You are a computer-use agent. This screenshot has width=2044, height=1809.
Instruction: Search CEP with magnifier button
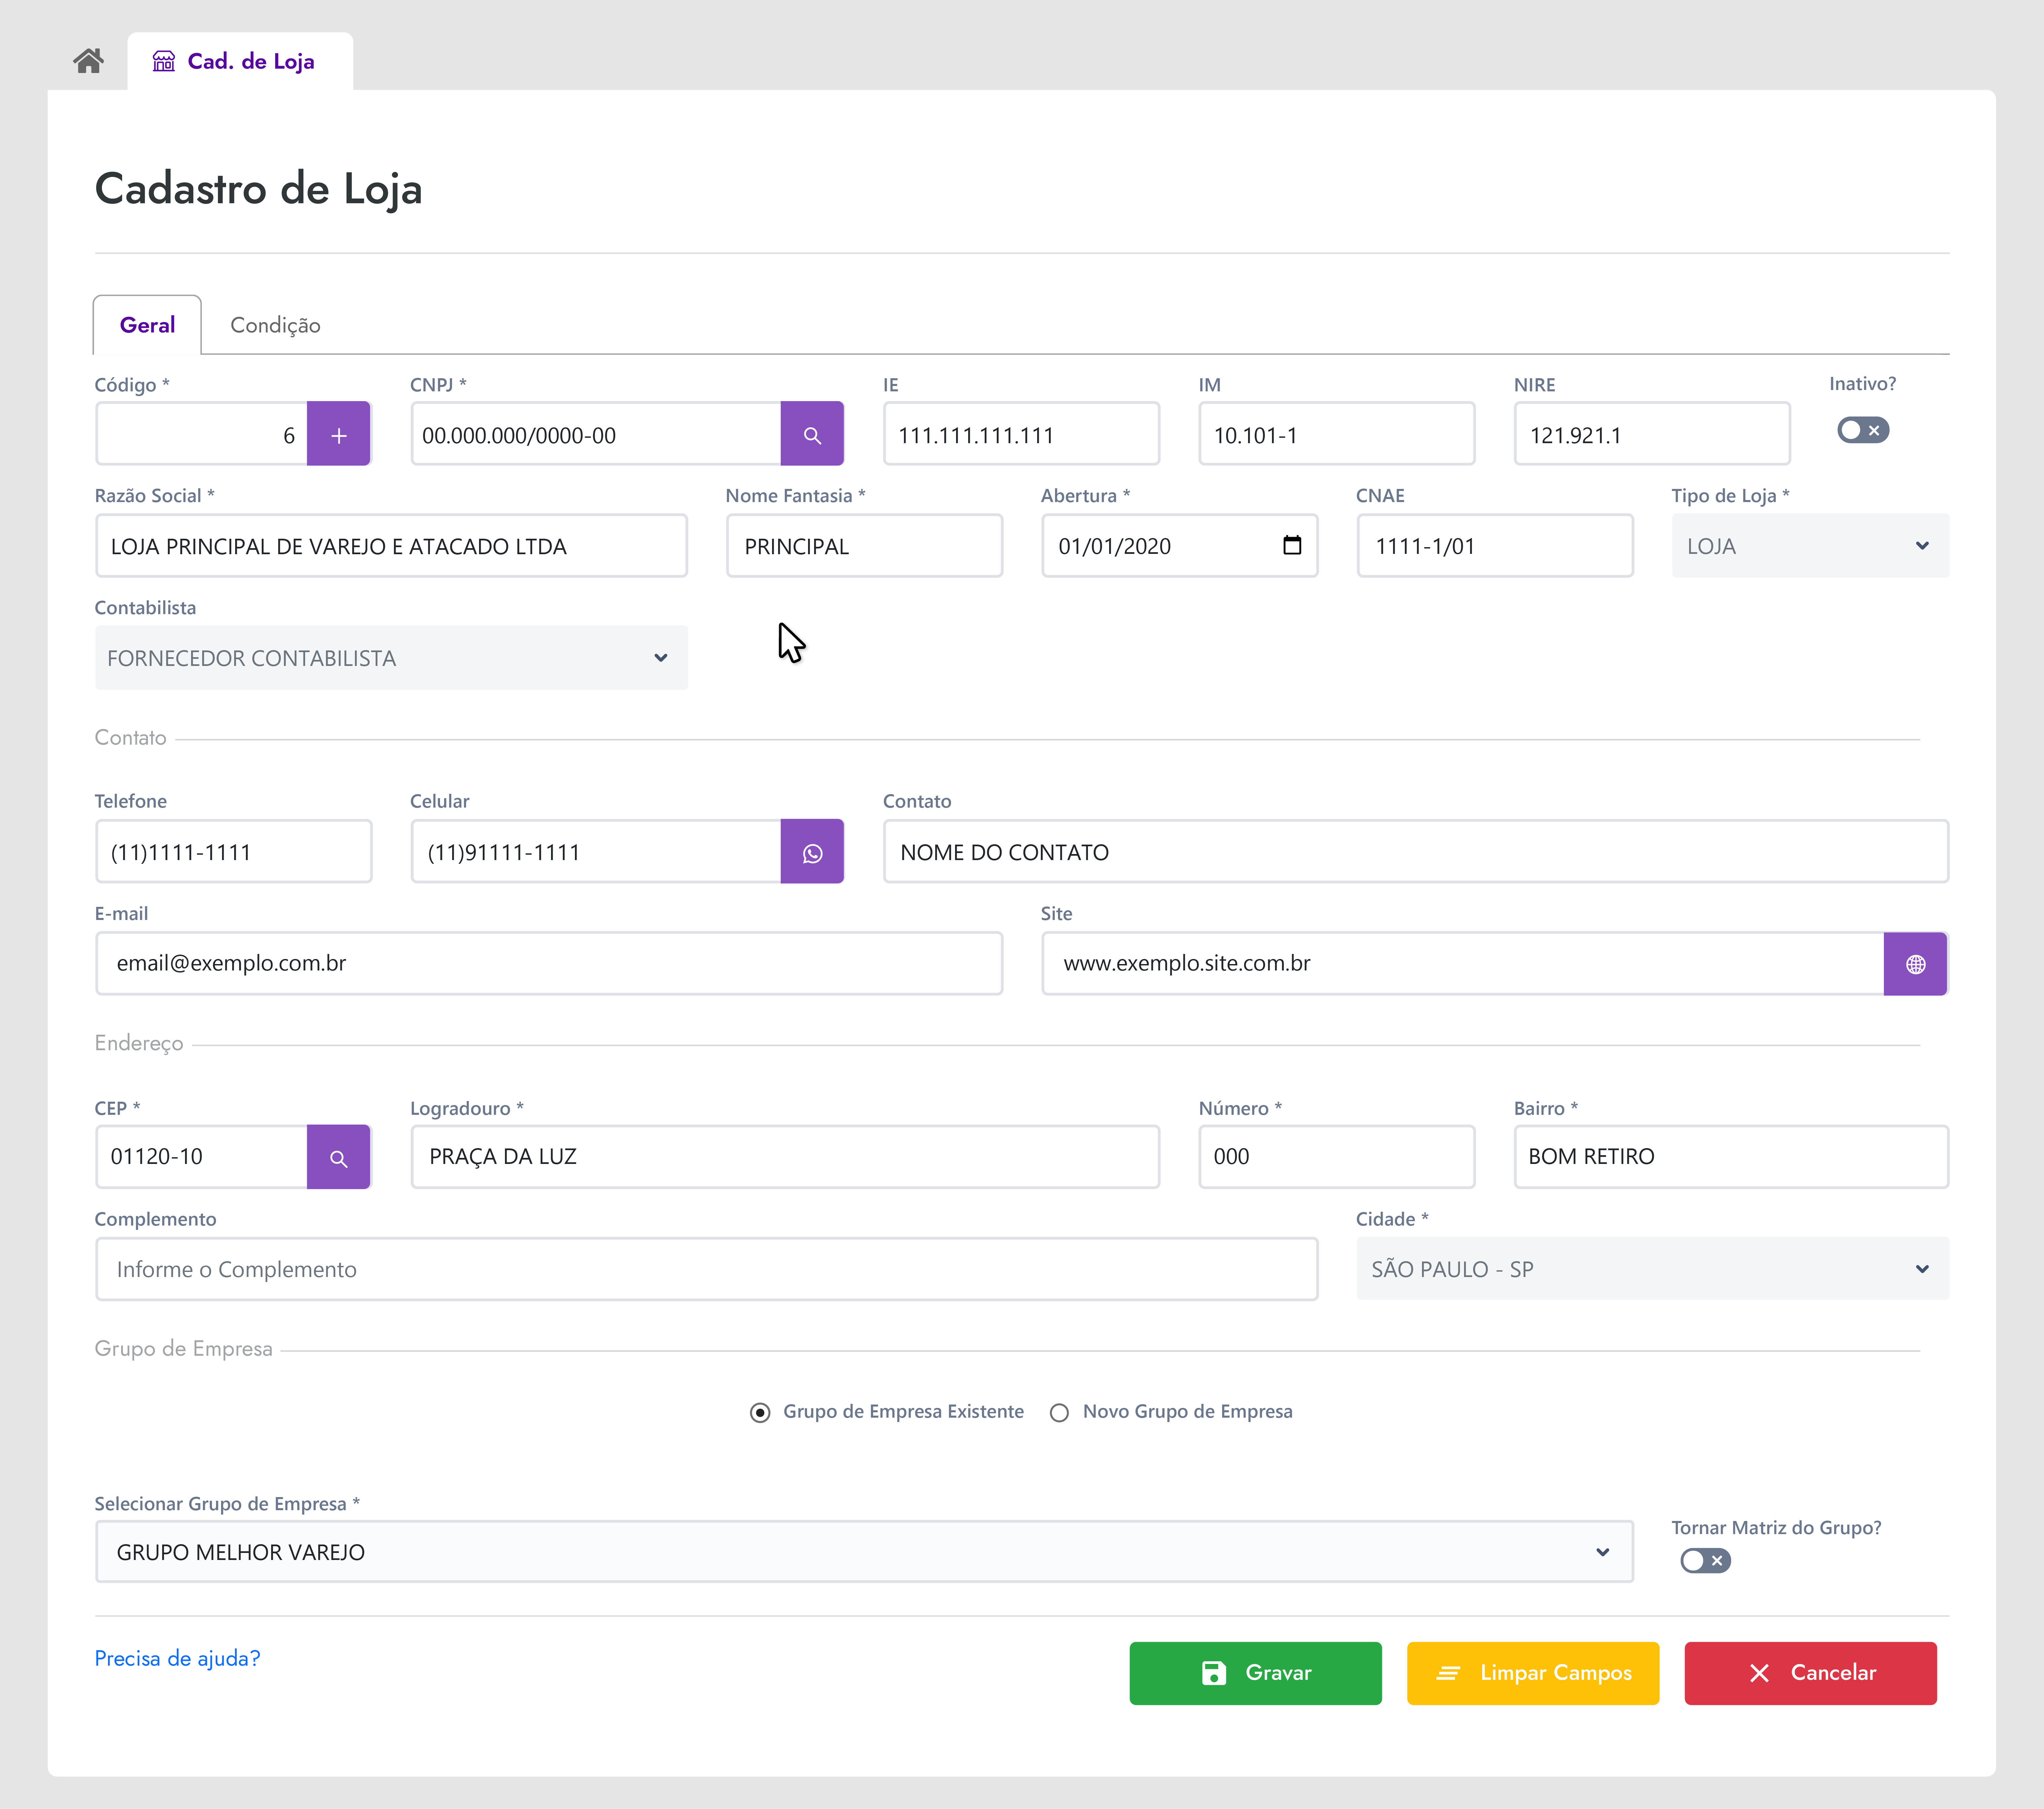339,1157
